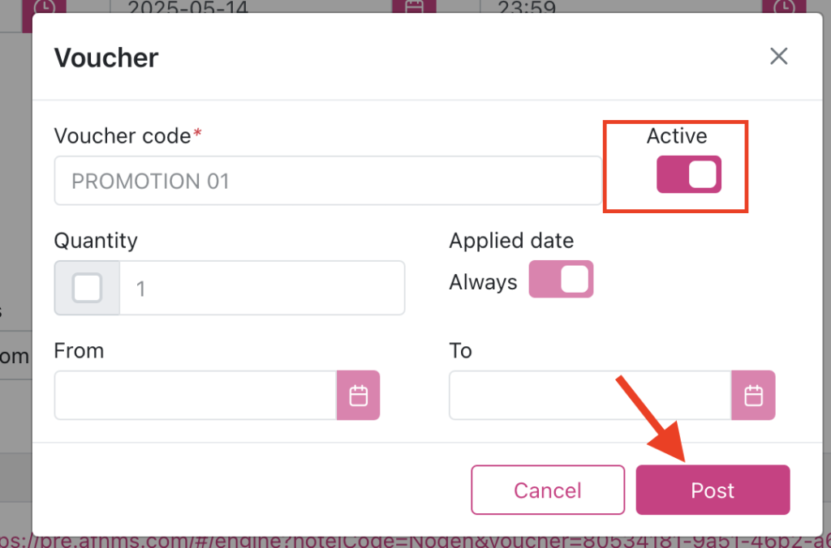
Task: Click the calendar icon beside 2025-05-14
Action: coord(414,7)
